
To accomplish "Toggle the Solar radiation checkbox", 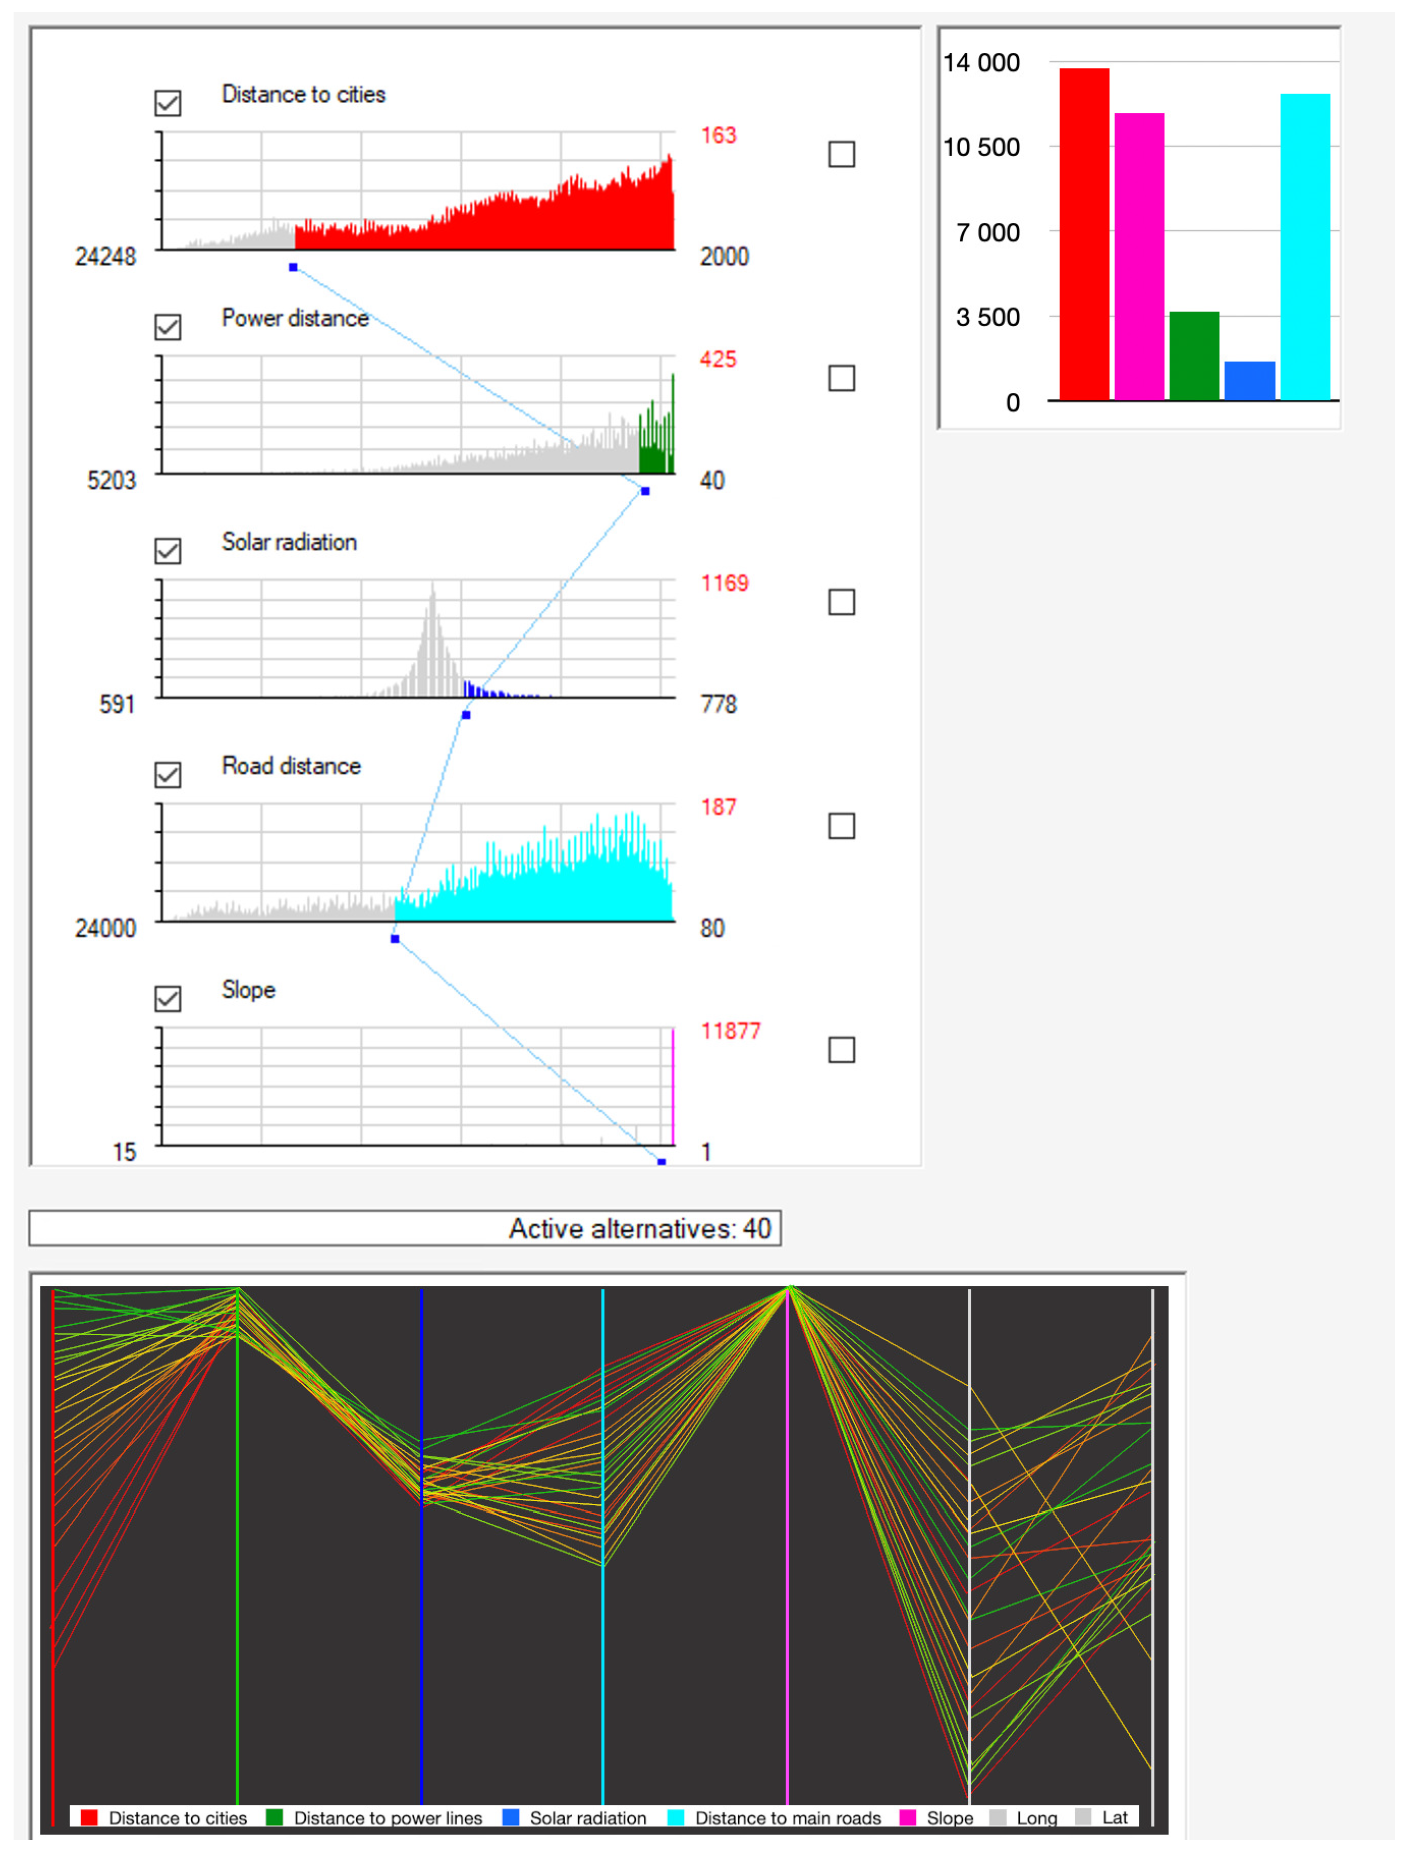I will click(x=168, y=552).
